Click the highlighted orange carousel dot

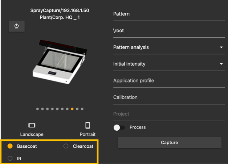(x=72, y=109)
